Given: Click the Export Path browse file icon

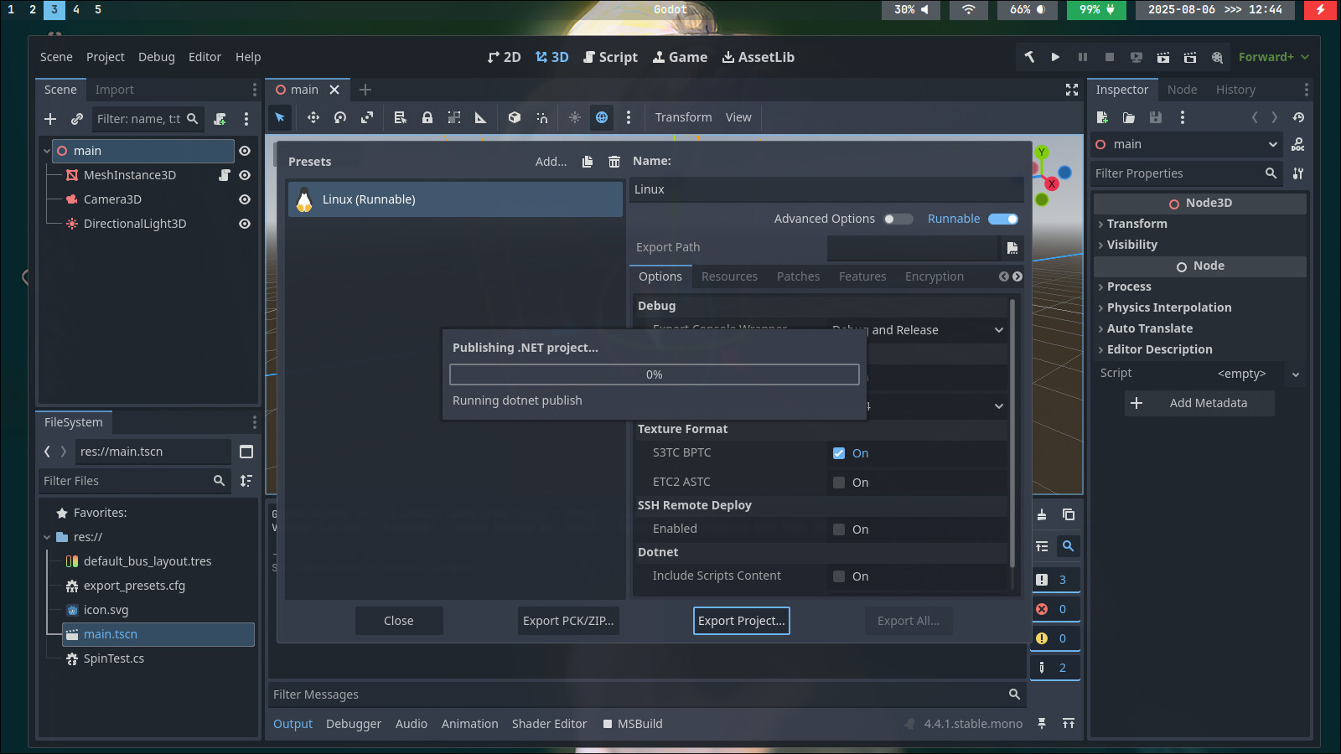Looking at the screenshot, I should tap(1012, 248).
